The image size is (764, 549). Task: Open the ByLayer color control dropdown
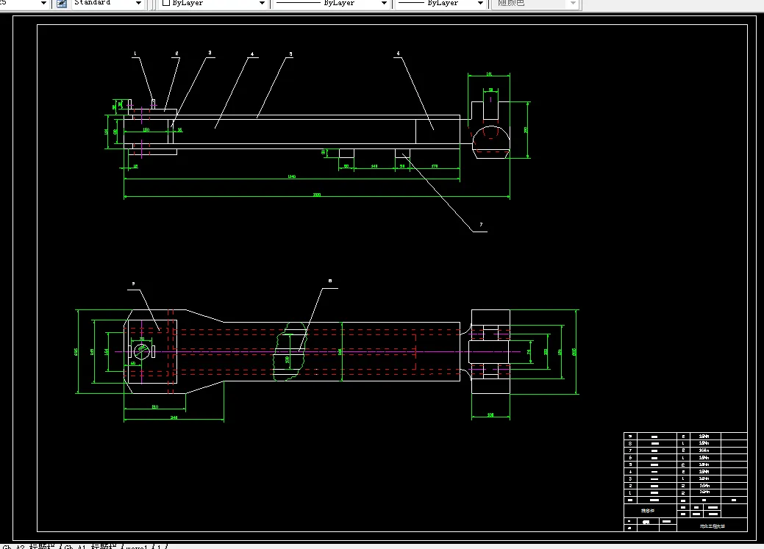pyautogui.click(x=262, y=4)
